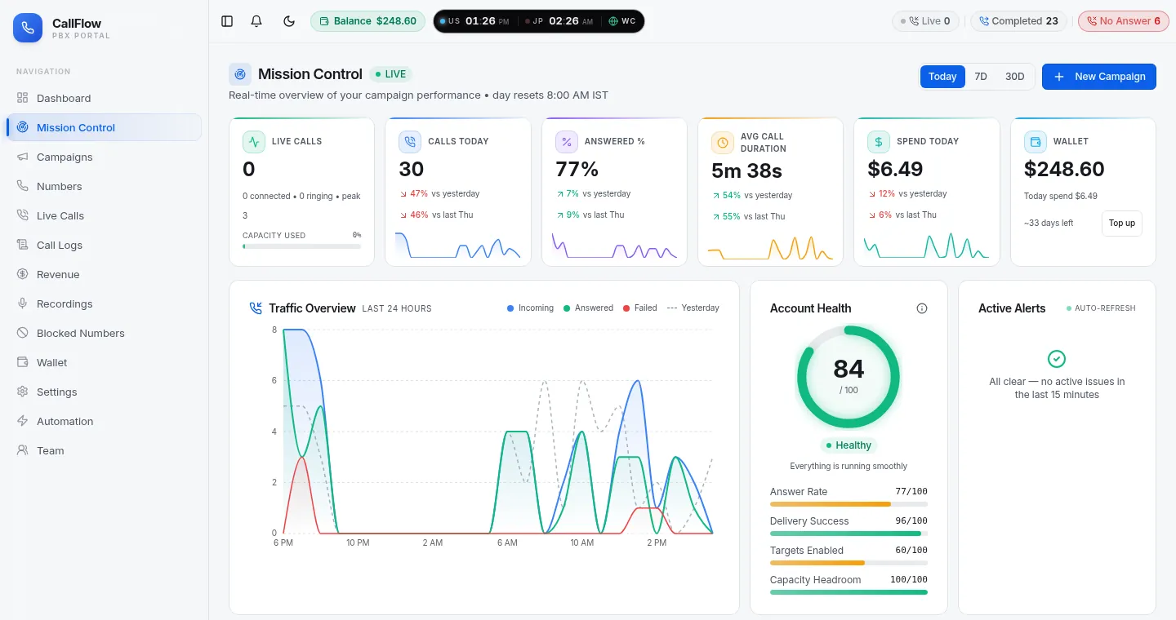Open Dashboard in the sidebar
This screenshot has width=1176, height=620.
point(104,98)
